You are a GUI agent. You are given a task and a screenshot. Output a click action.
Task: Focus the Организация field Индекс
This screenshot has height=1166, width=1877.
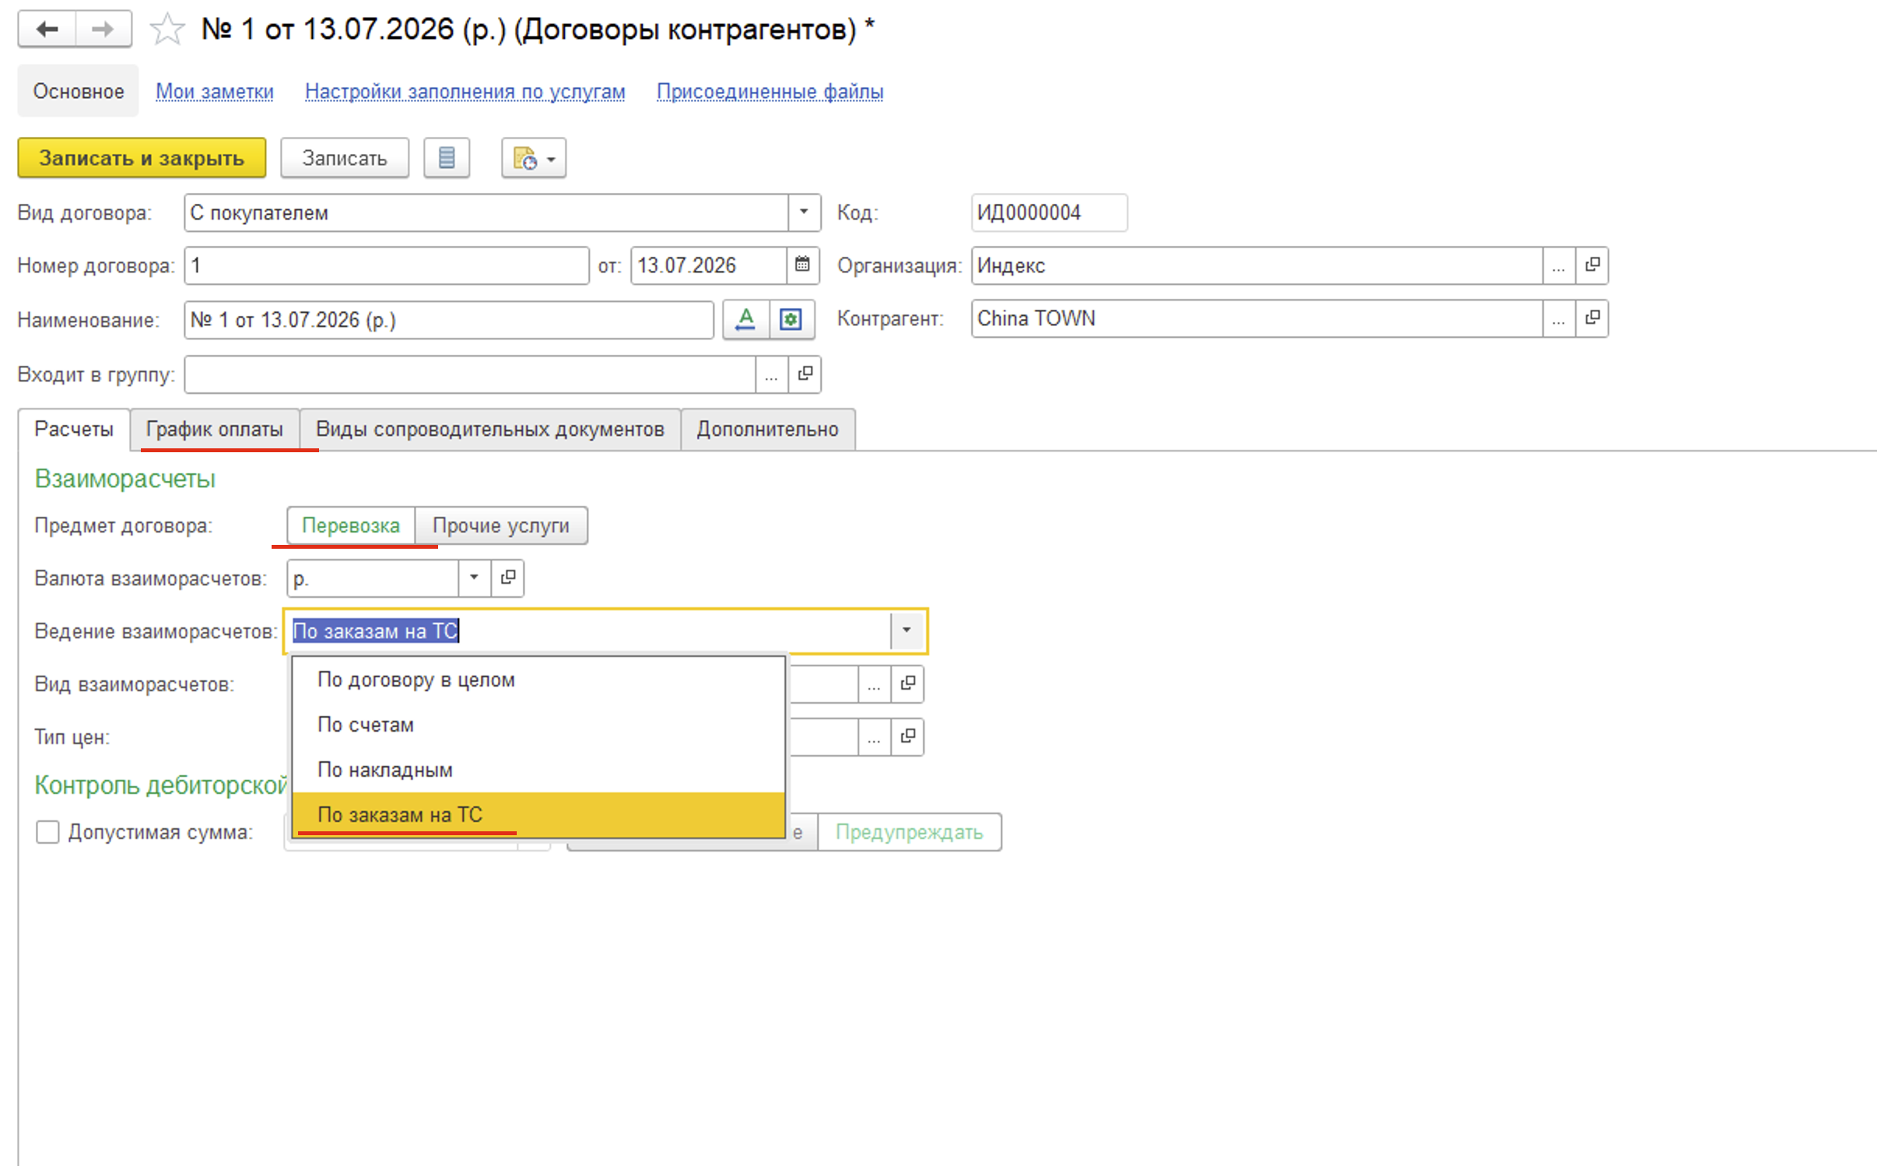pyautogui.click(x=1257, y=265)
